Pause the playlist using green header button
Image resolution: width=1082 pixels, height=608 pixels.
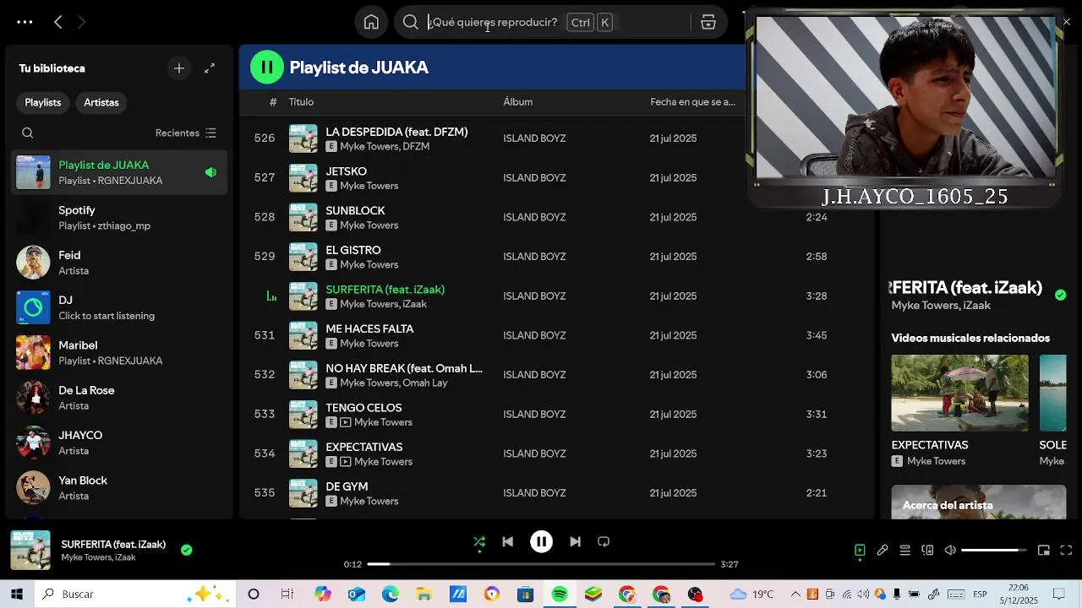267,67
